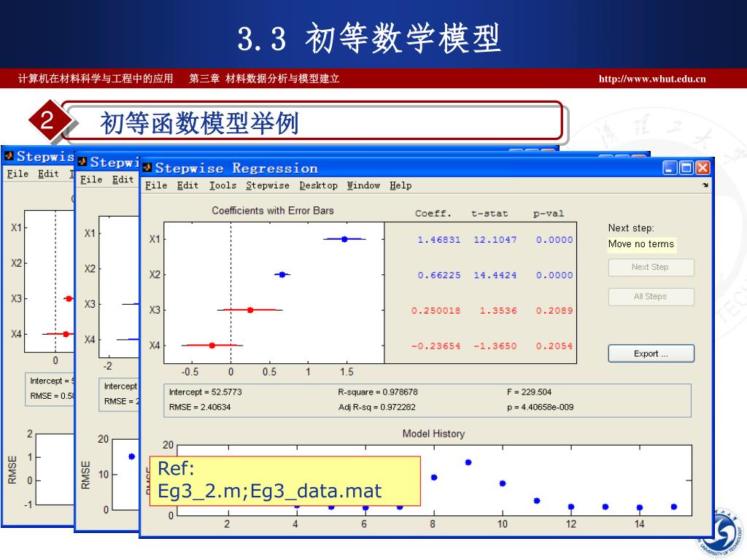This screenshot has width=747, height=560.
Task: Click the Ref: Eg3_2.m;Eg3_data.mat note box
Action: [285, 481]
